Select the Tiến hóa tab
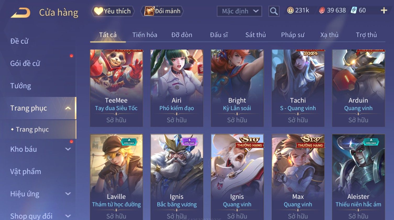Screen dimensions: 394x220 (145, 35)
